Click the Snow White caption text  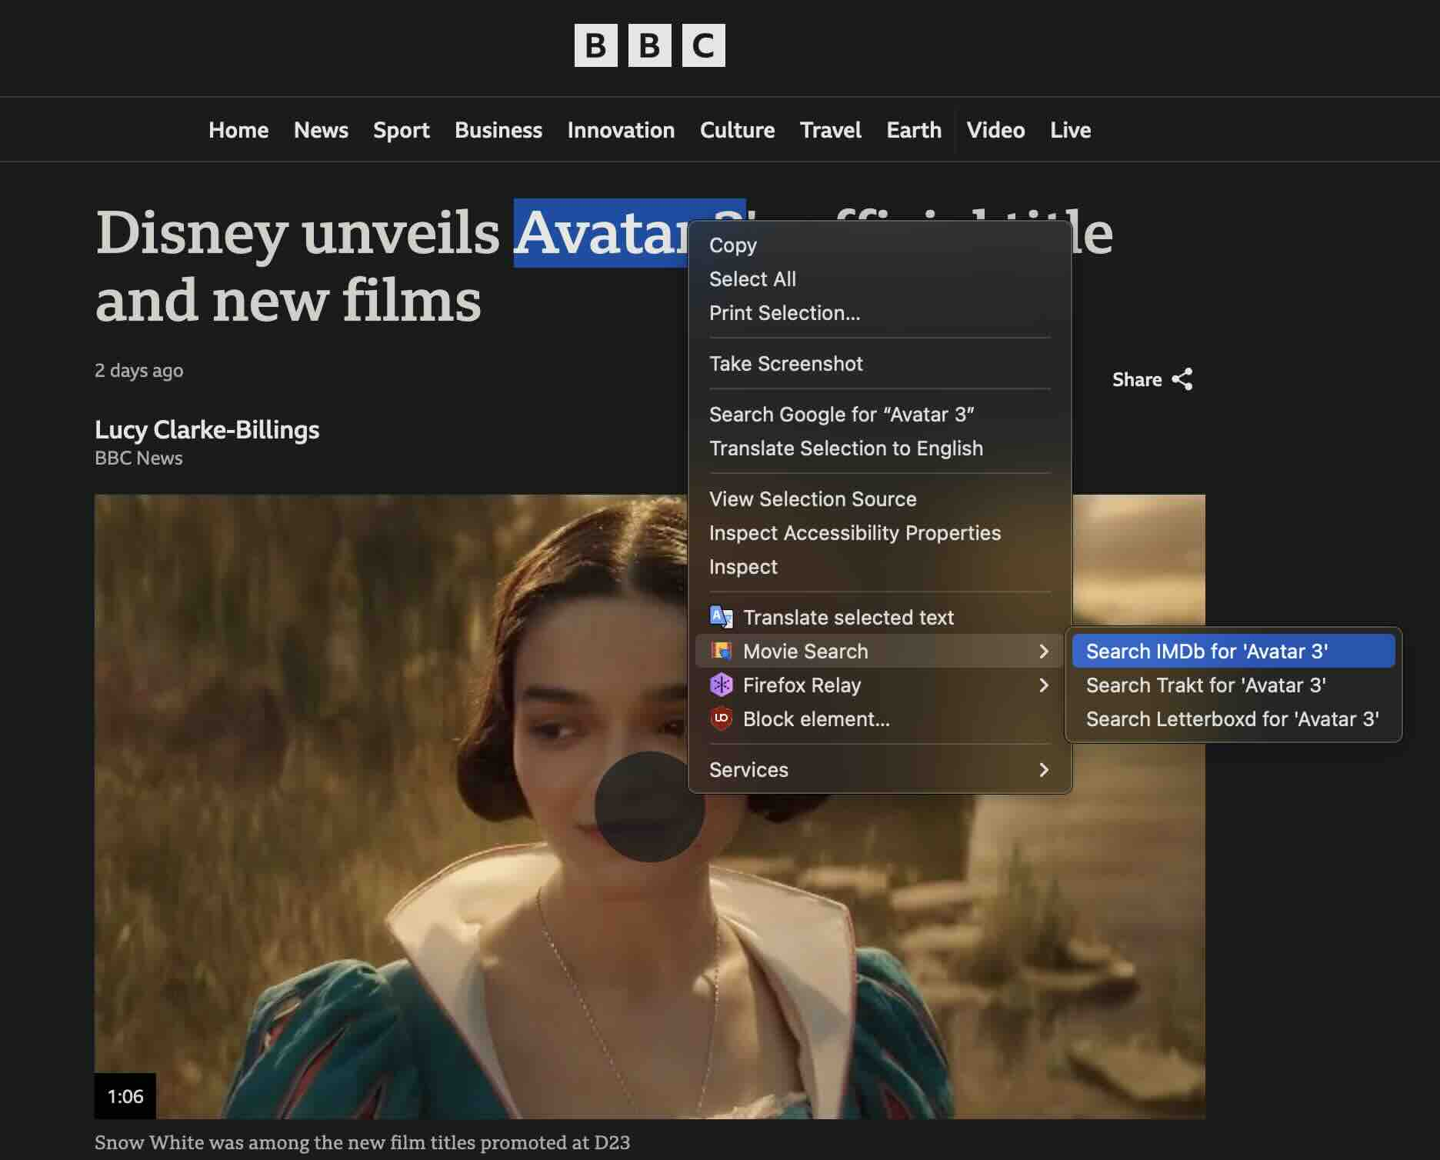coord(362,1142)
